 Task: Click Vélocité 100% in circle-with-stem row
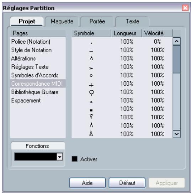(158, 92)
